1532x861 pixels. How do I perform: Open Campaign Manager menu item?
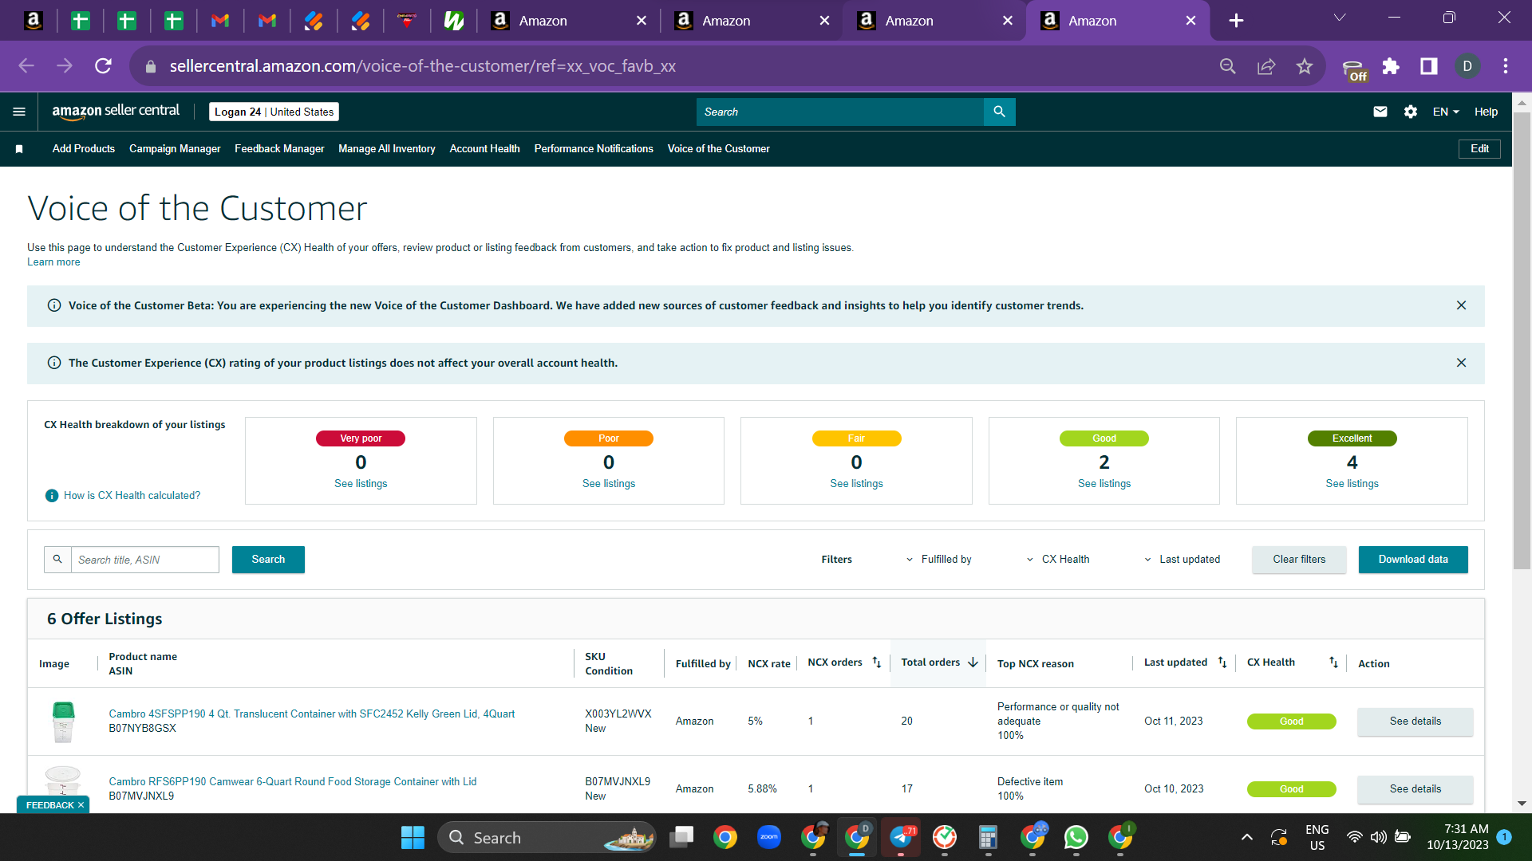tap(175, 149)
